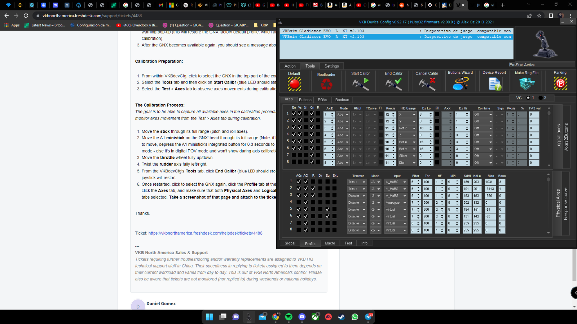
Task: Open the Device Report icon
Action: [x=494, y=84]
